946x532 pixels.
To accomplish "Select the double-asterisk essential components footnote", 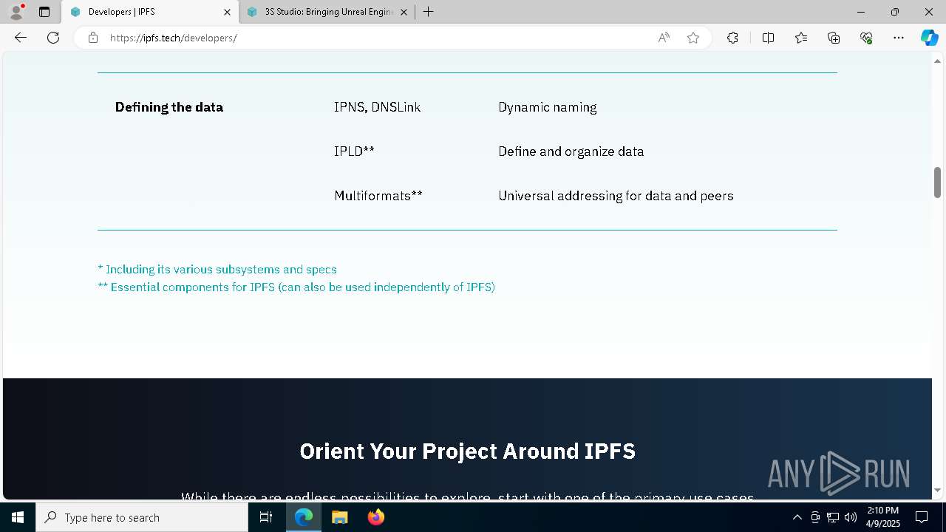I will pos(296,287).
